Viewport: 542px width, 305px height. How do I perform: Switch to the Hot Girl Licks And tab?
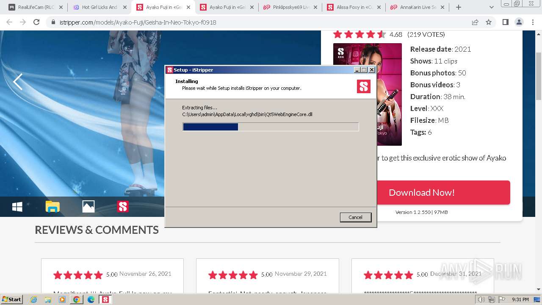tap(100, 7)
